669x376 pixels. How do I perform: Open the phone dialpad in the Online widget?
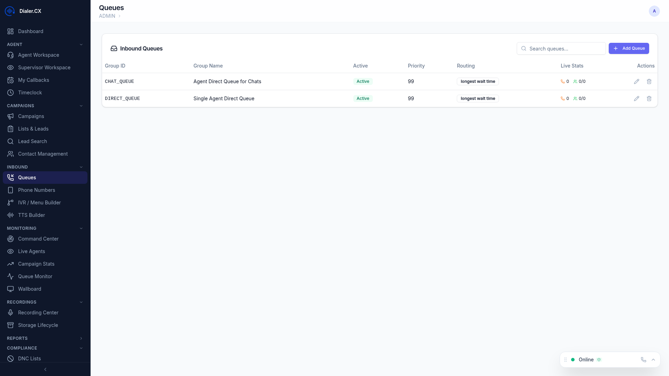pos(643,360)
